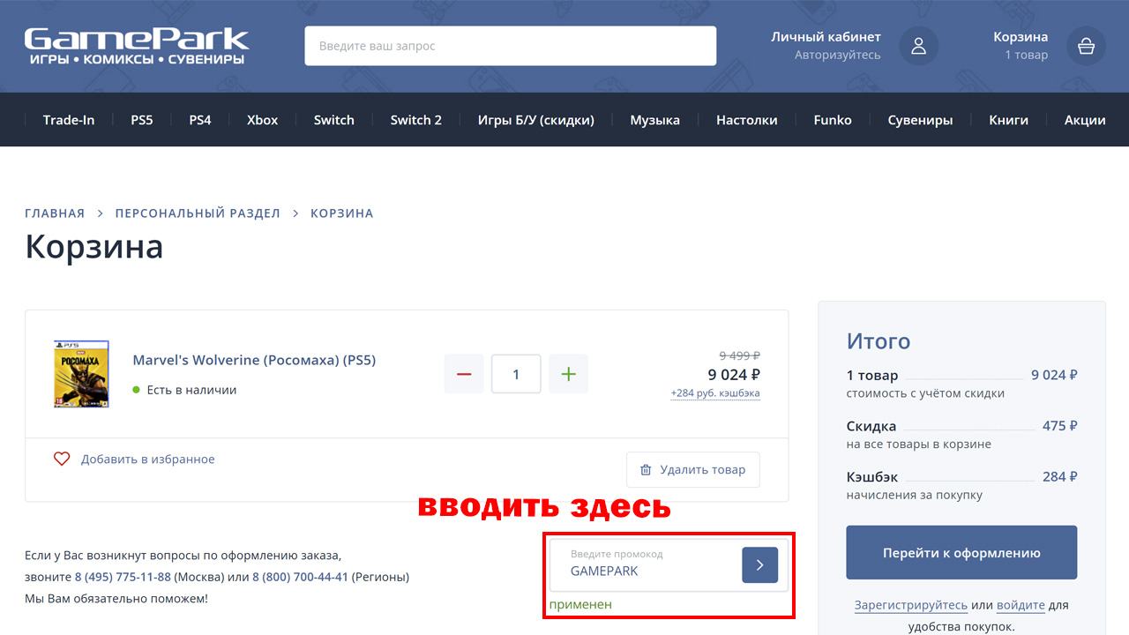The height and width of the screenshot is (635, 1129).
Task: Click the heart favorite icon
Action: [62, 459]
